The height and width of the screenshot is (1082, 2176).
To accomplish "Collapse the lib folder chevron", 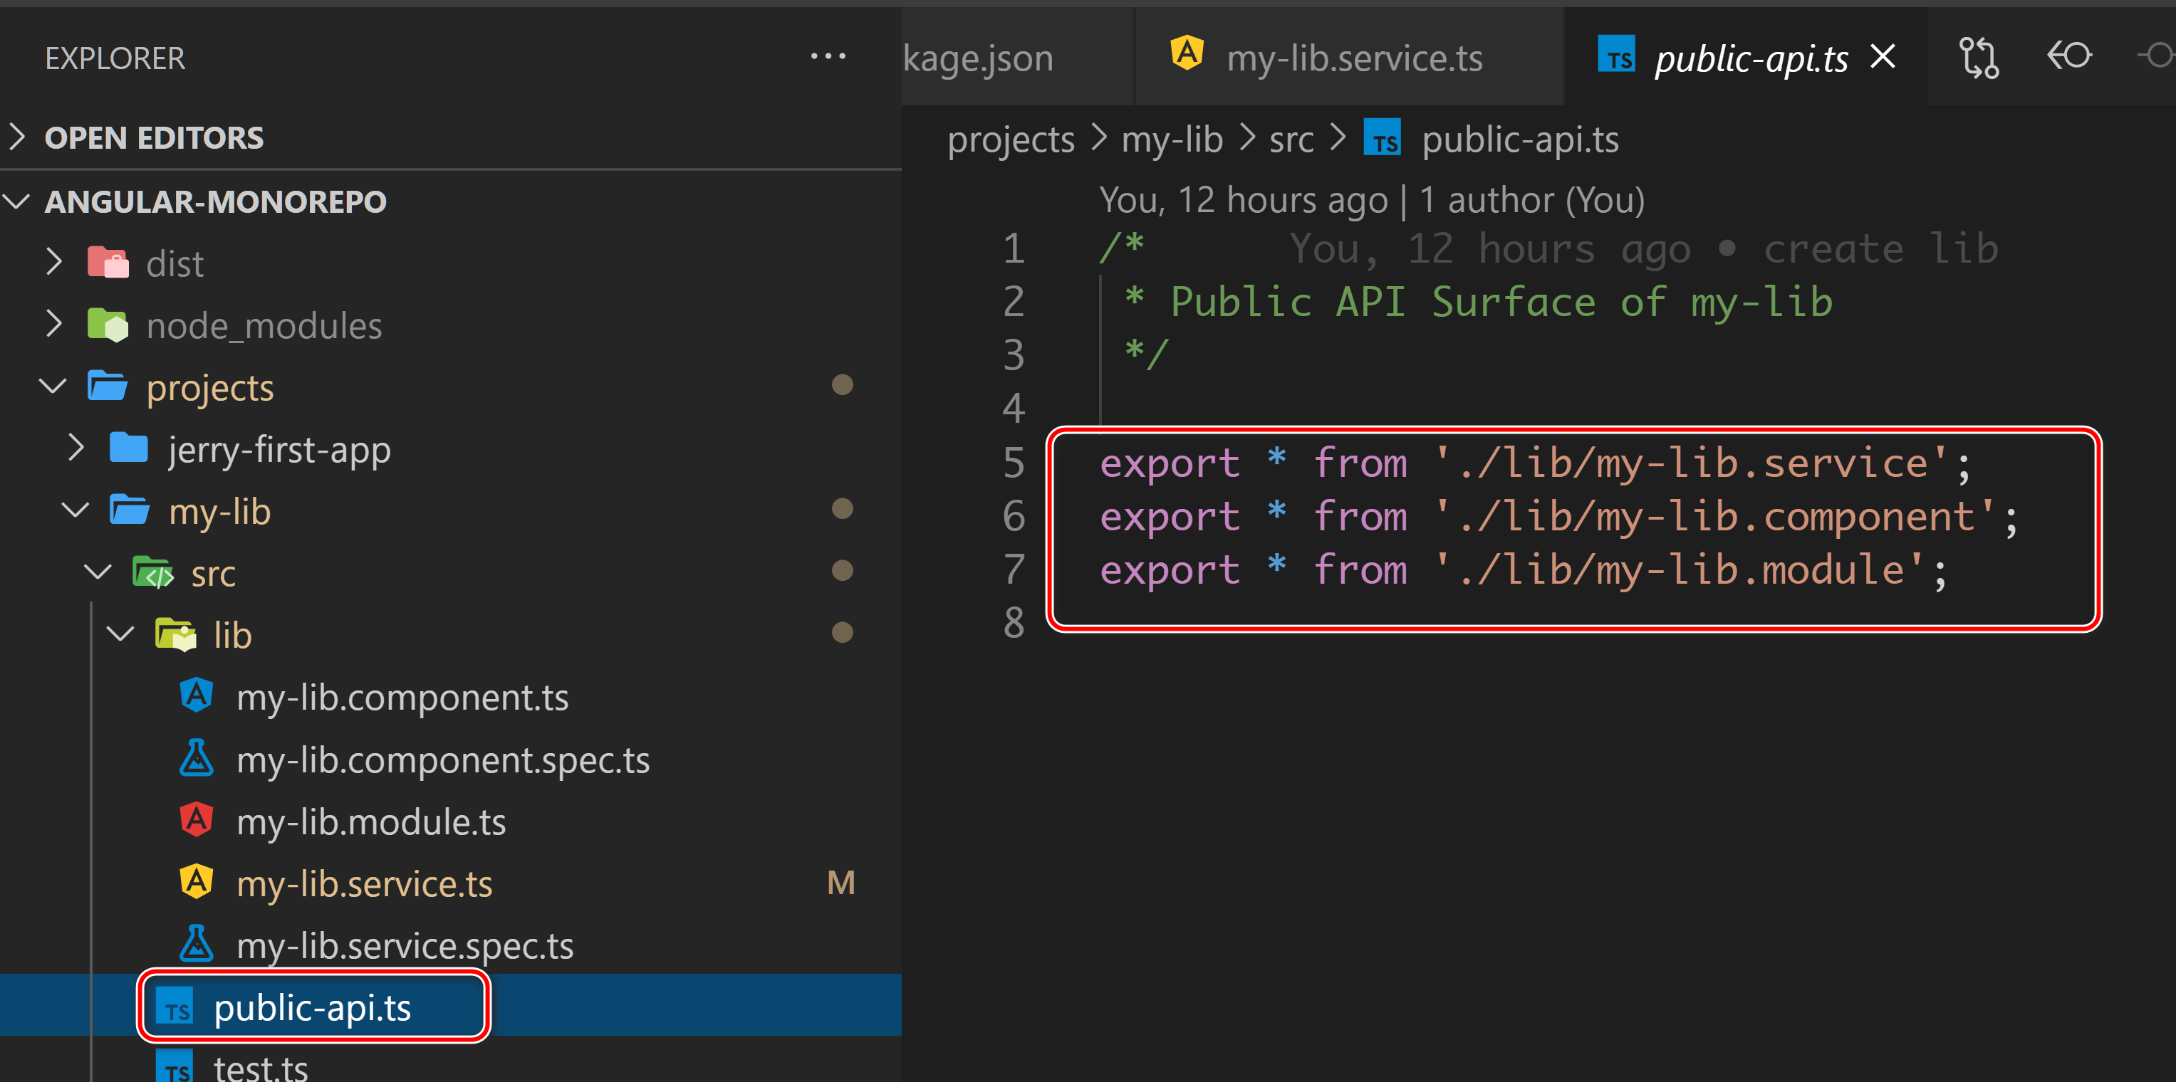I will coord(121,634).
